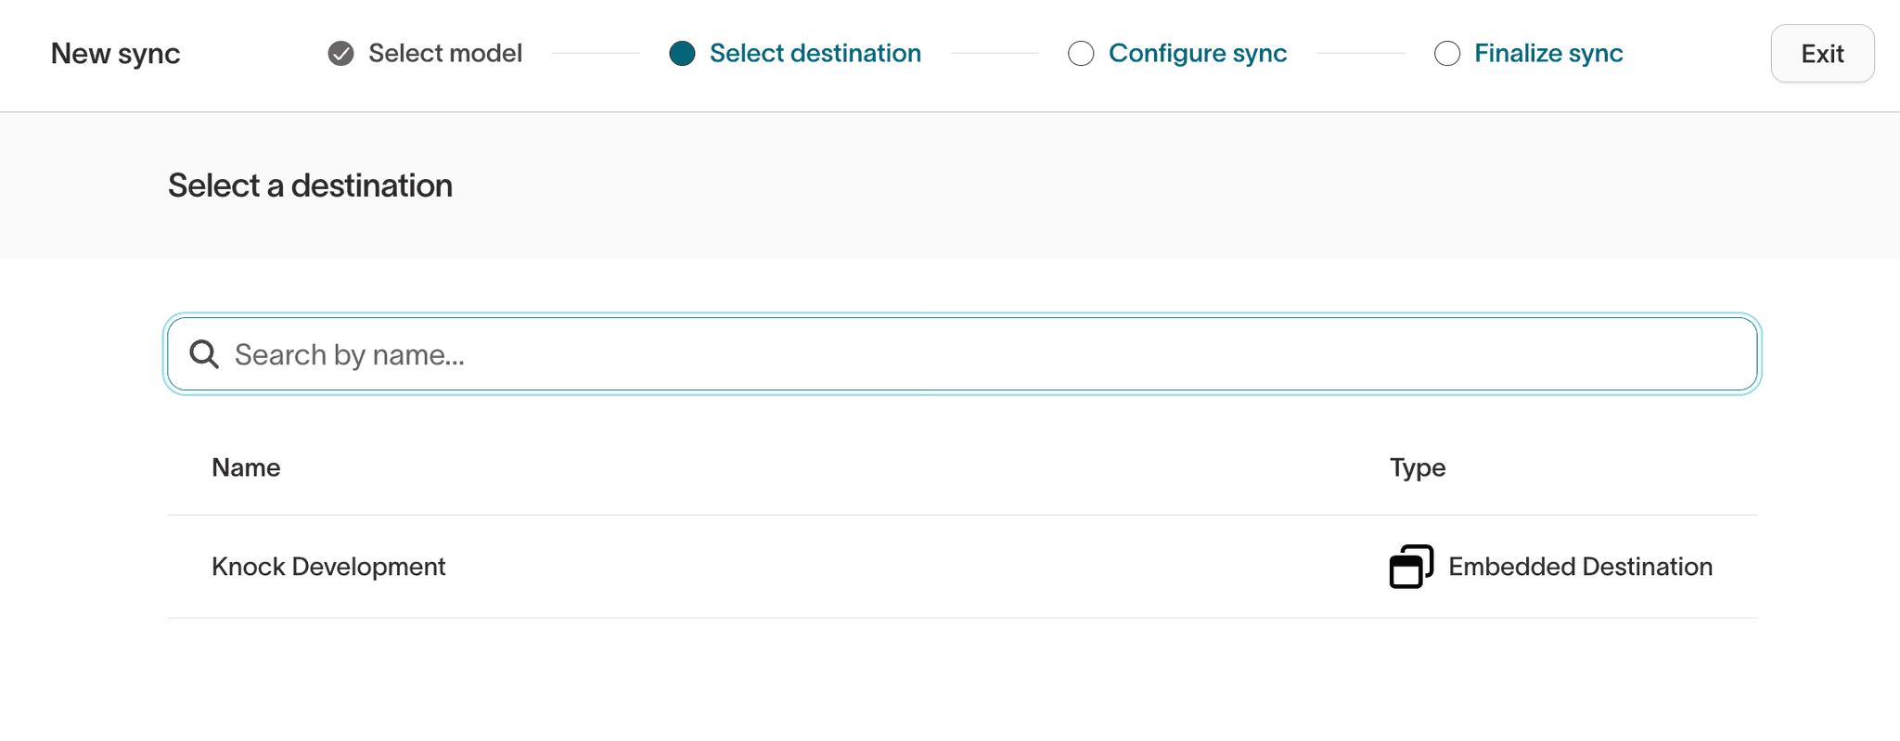Click the New sync heading

point(115,54)
